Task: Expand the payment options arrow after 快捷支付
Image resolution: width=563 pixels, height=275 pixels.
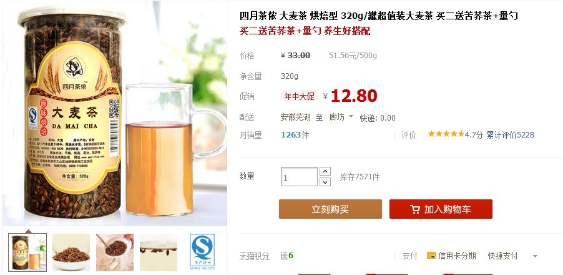Action: [x=535, y=256]
